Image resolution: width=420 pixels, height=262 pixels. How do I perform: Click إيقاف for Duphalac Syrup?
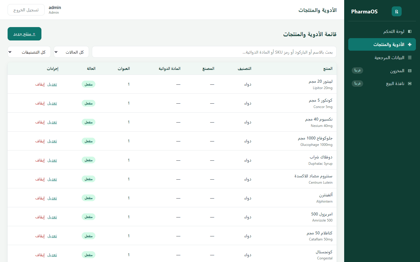click(x=40, y=160)
